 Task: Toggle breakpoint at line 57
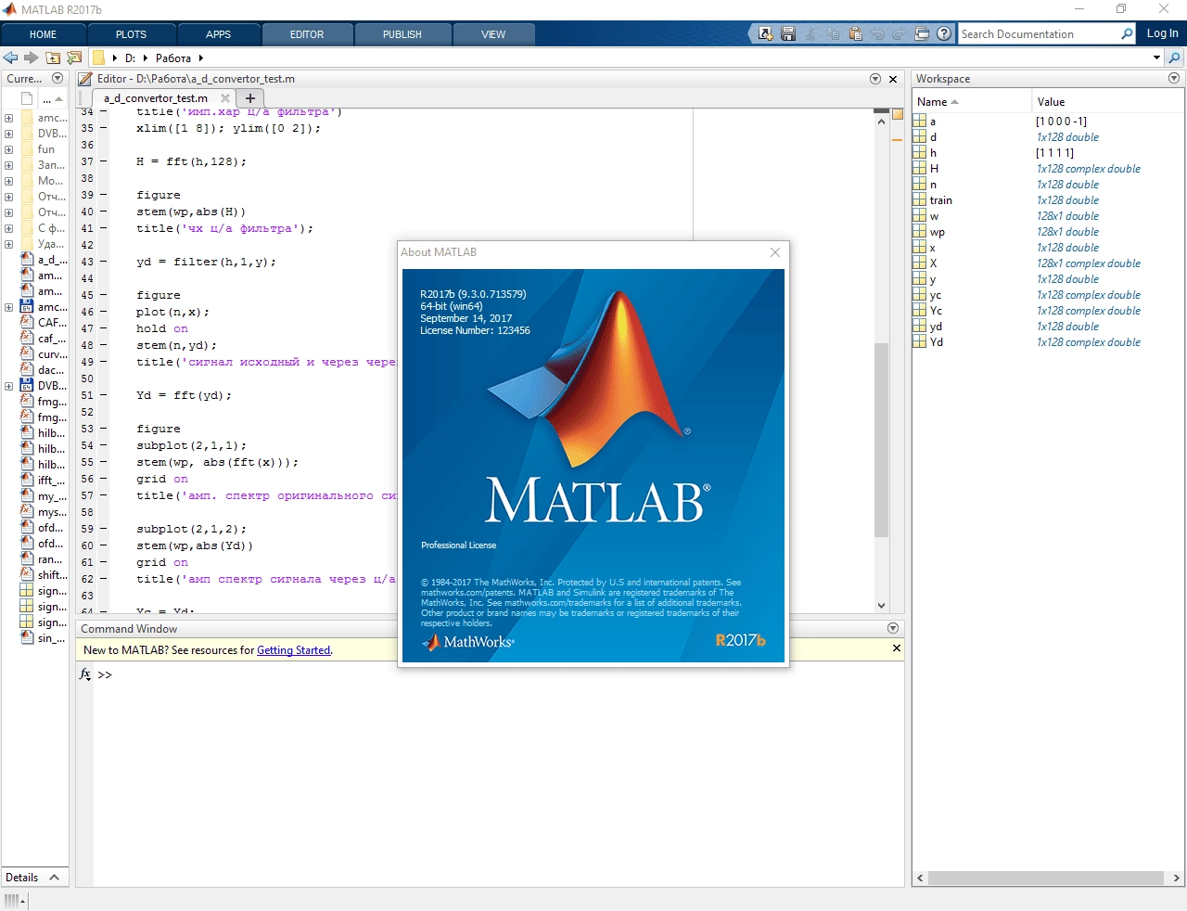click(104, 495)
